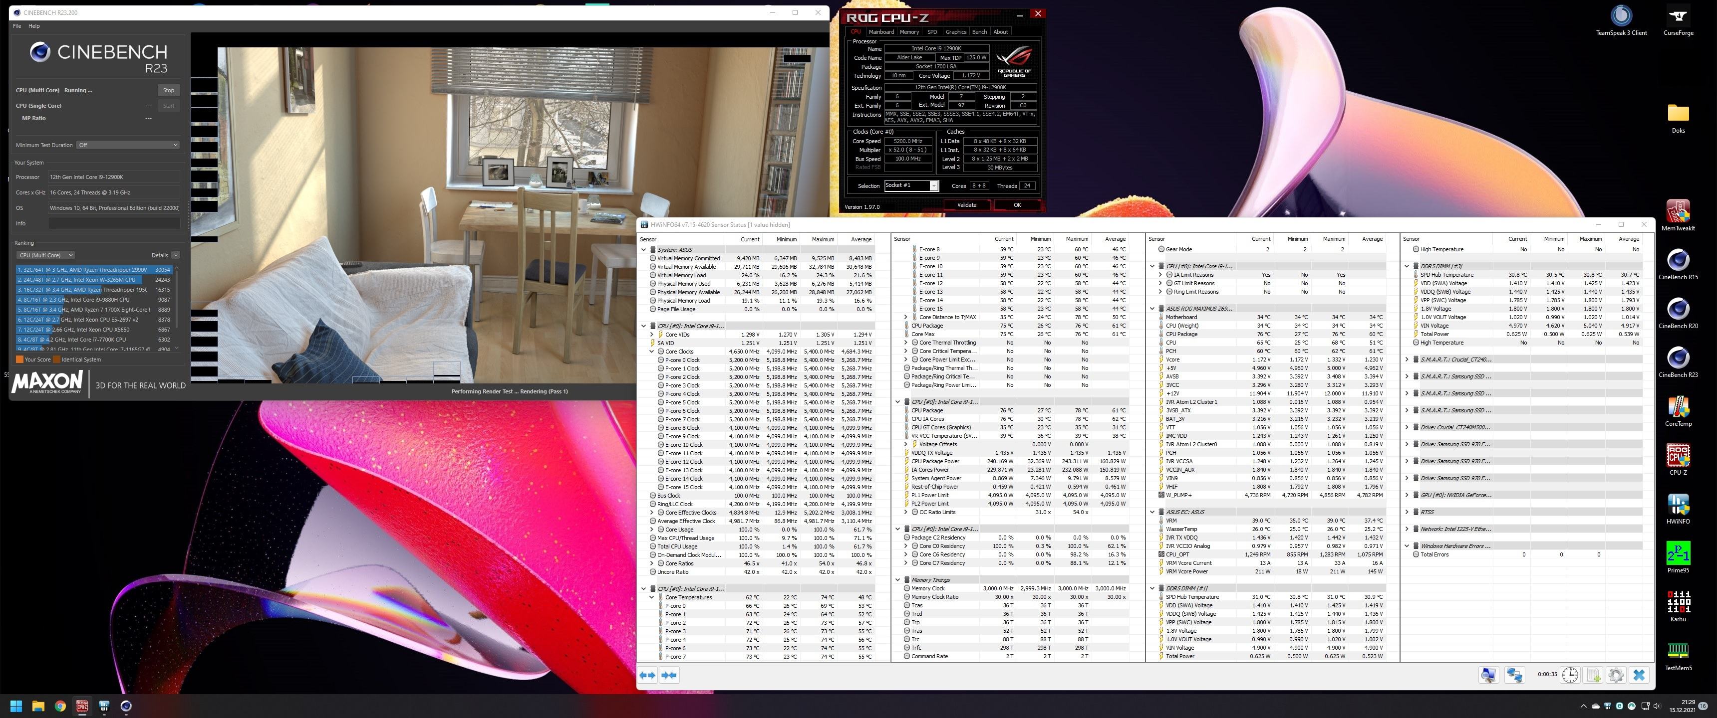Click the blue X icon in HWiNFO toolbar
The image size is (1717, 718).
[1639, 676]
